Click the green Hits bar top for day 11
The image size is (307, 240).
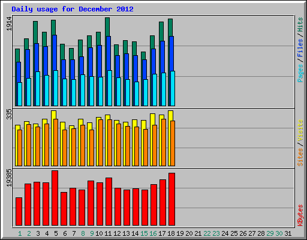point(107,27)
